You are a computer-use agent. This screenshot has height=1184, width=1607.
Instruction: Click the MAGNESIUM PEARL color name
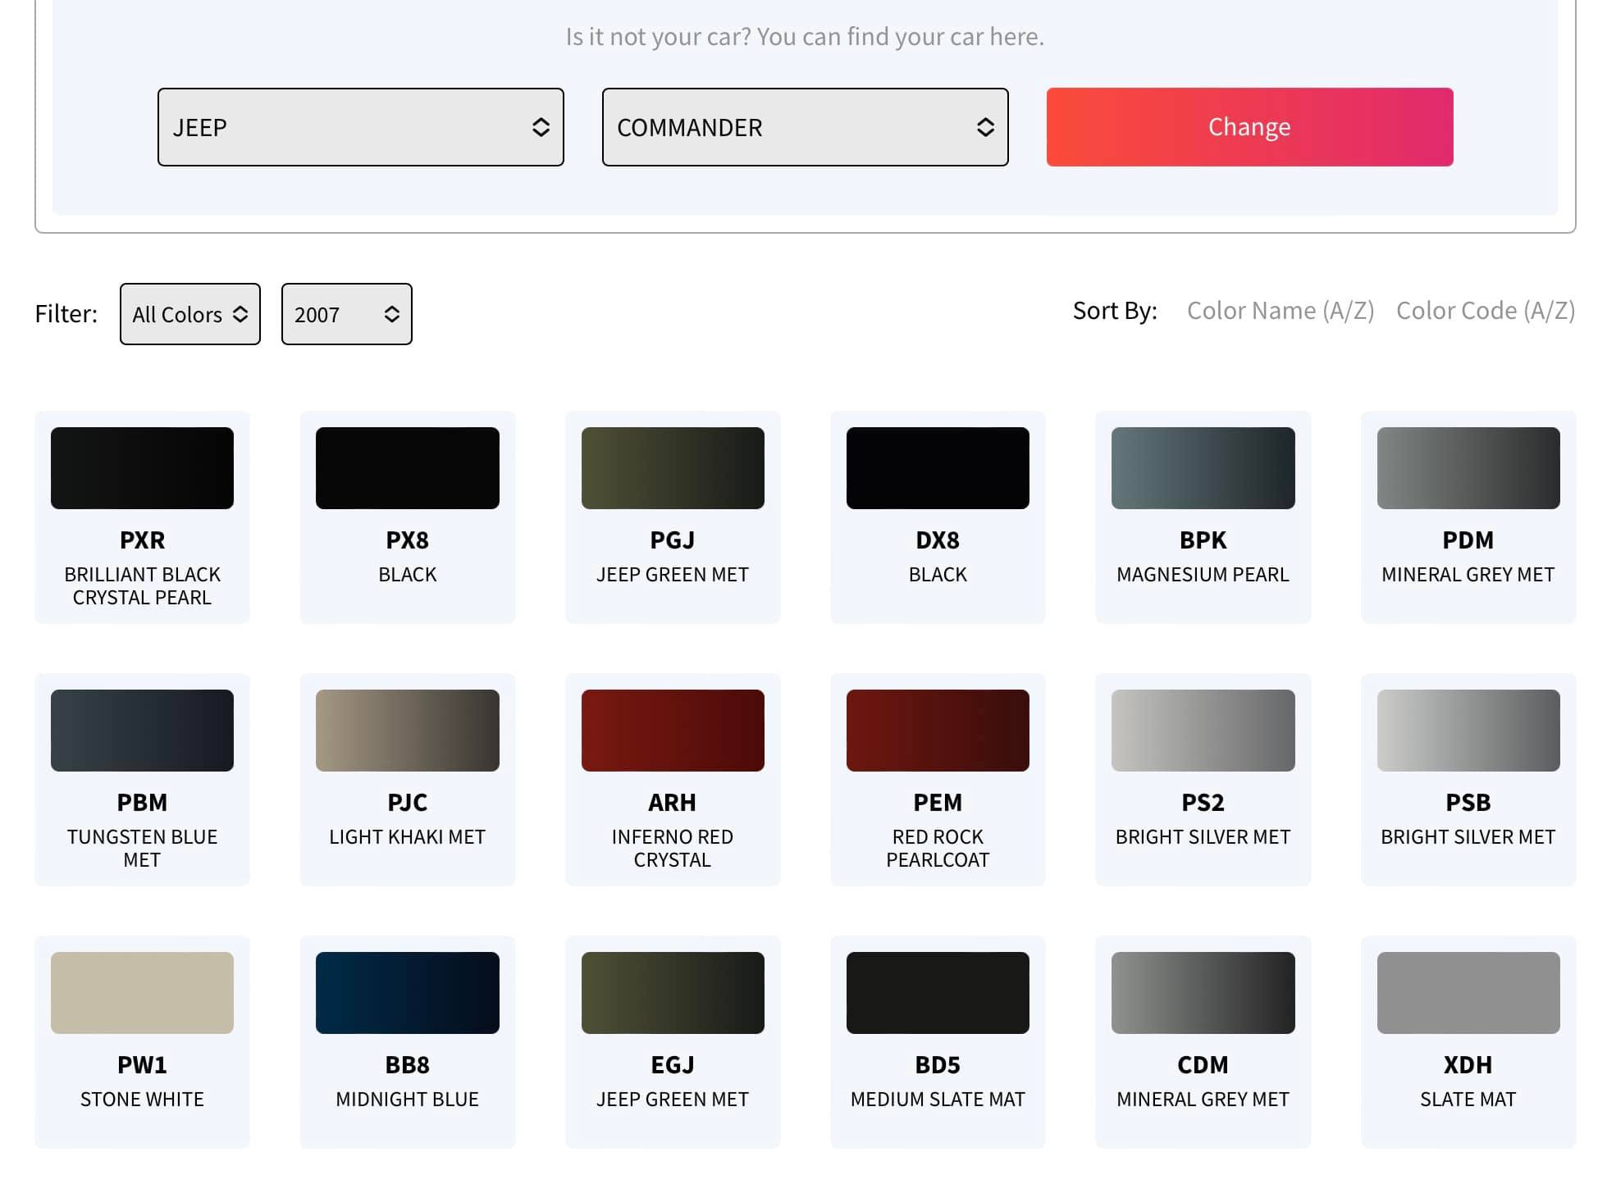(1203, 575)
